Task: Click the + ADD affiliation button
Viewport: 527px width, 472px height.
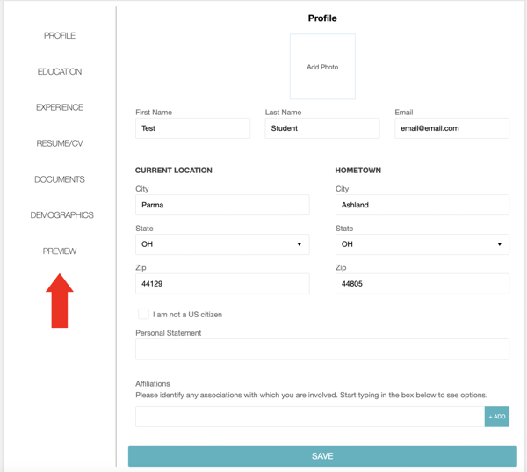Action: [x=497, y=417]
